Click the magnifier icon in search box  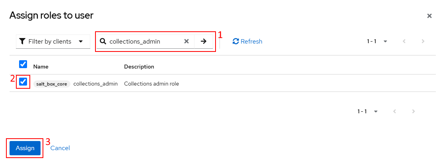103,41
